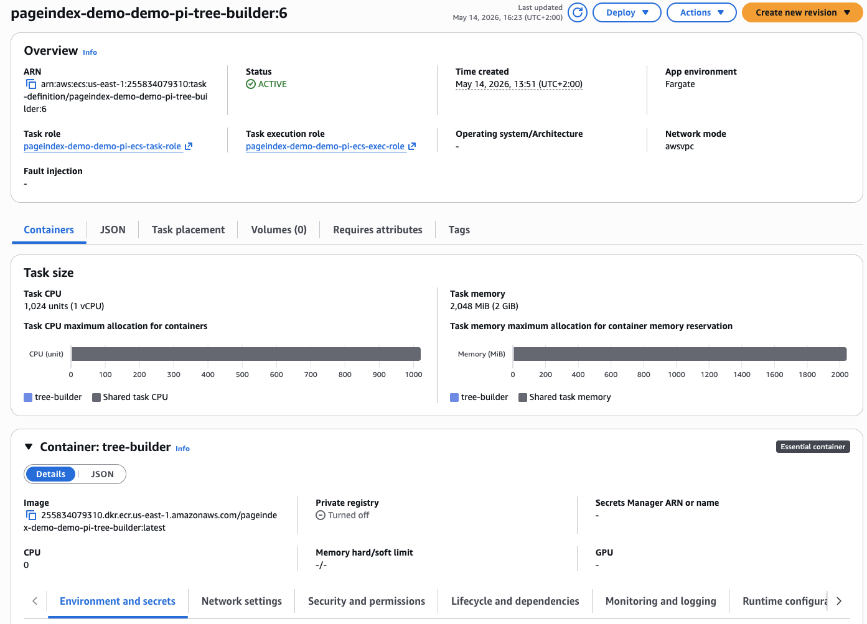867x624 pixels.
Task: Click the Memory (MiB) allocation bar
Action: 680,354
